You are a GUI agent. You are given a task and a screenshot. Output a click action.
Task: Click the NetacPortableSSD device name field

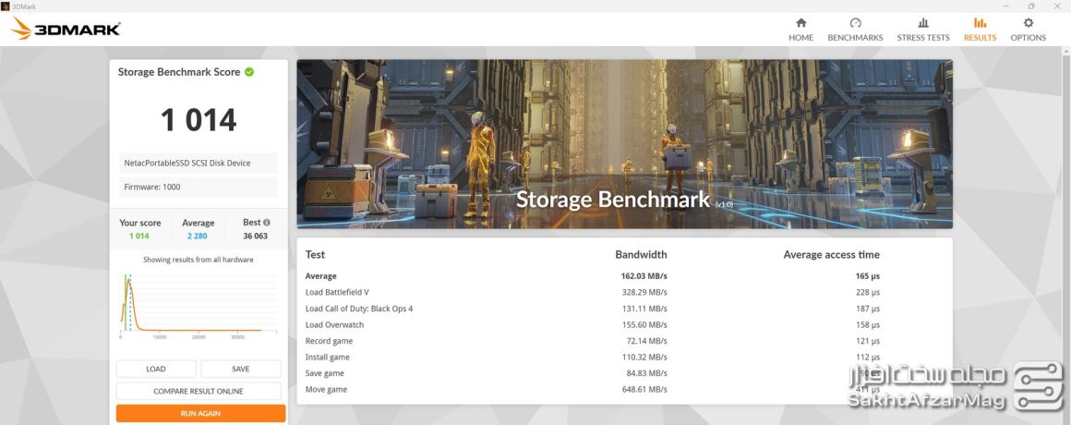199,163
